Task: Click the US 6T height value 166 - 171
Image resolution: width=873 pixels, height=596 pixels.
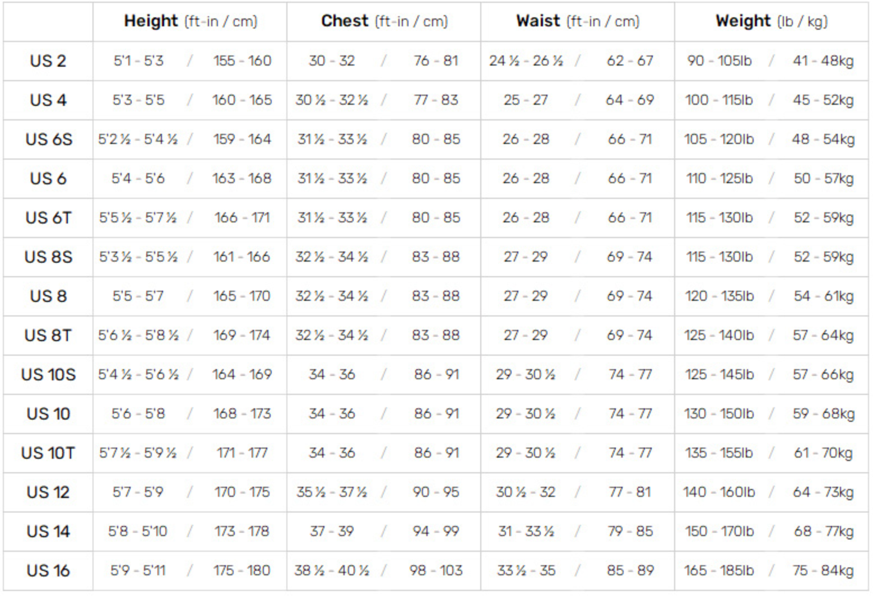Action: [242, 217]
